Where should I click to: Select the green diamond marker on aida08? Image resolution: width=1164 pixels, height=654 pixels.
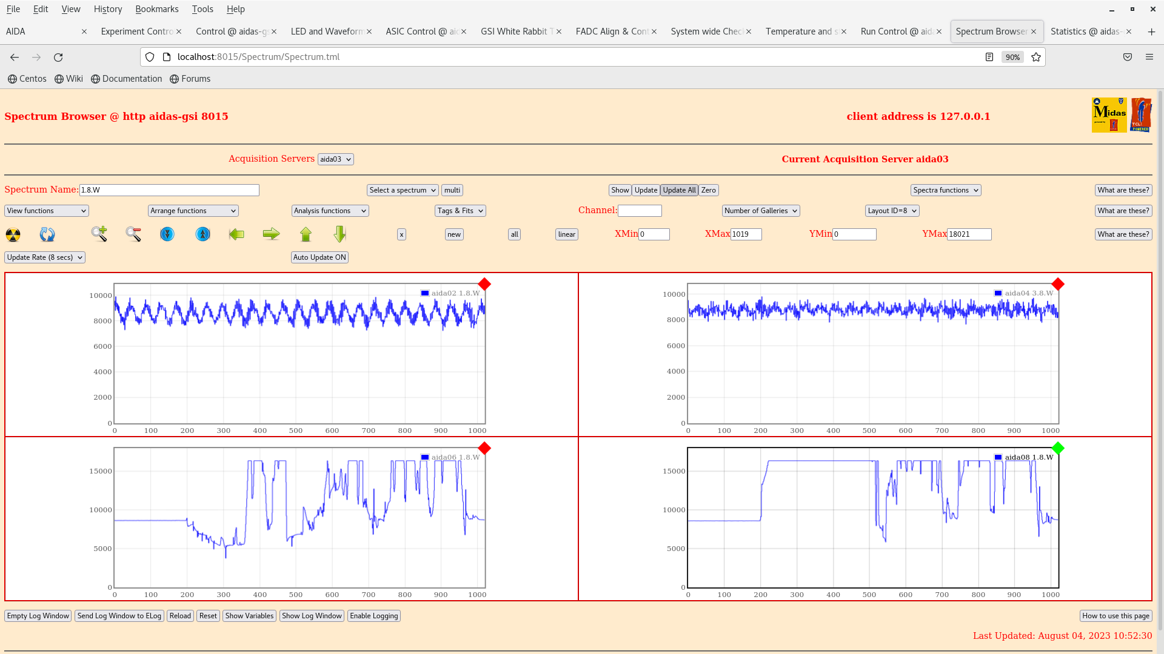click(1058, 448)
